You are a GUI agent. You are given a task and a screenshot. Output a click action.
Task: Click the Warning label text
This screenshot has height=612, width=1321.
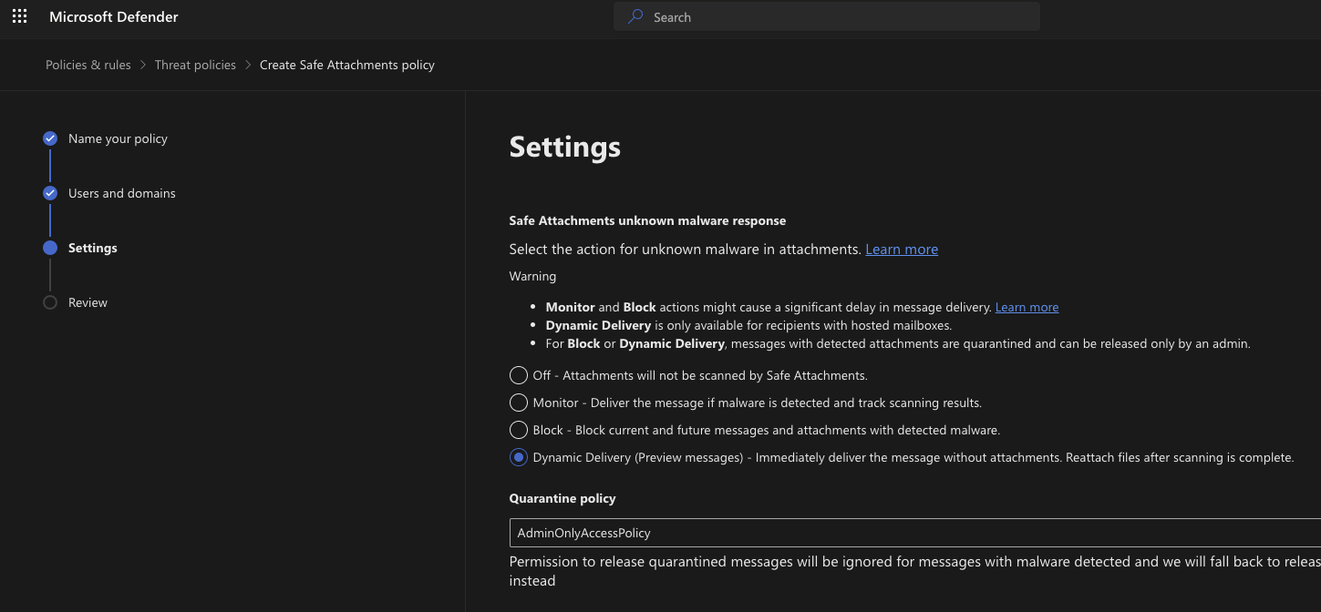click(x=532, y=276)
